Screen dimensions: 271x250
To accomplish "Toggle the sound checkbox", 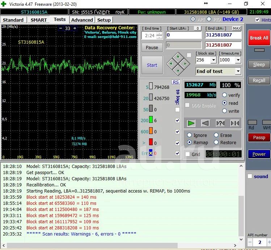I will coord(250,176).
